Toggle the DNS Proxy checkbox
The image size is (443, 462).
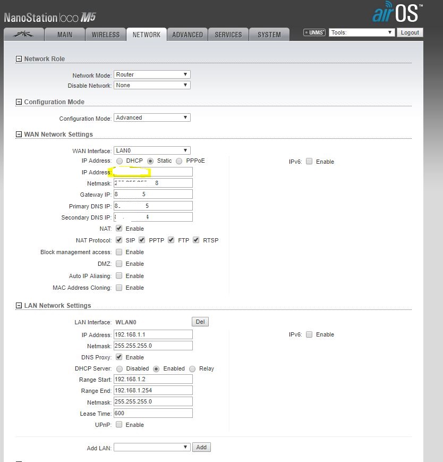(119, 357)
